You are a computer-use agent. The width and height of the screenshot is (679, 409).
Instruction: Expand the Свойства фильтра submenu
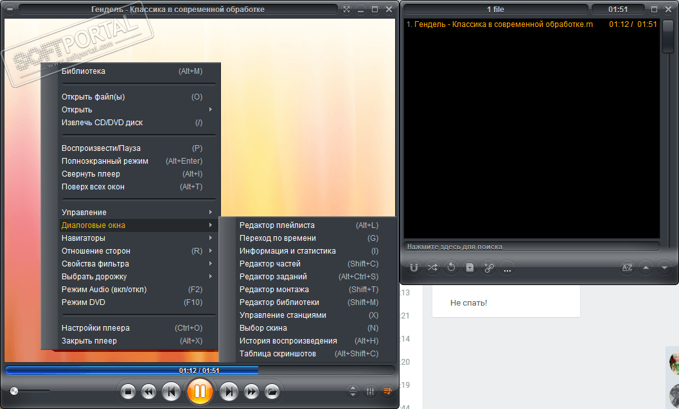(132, 264)
